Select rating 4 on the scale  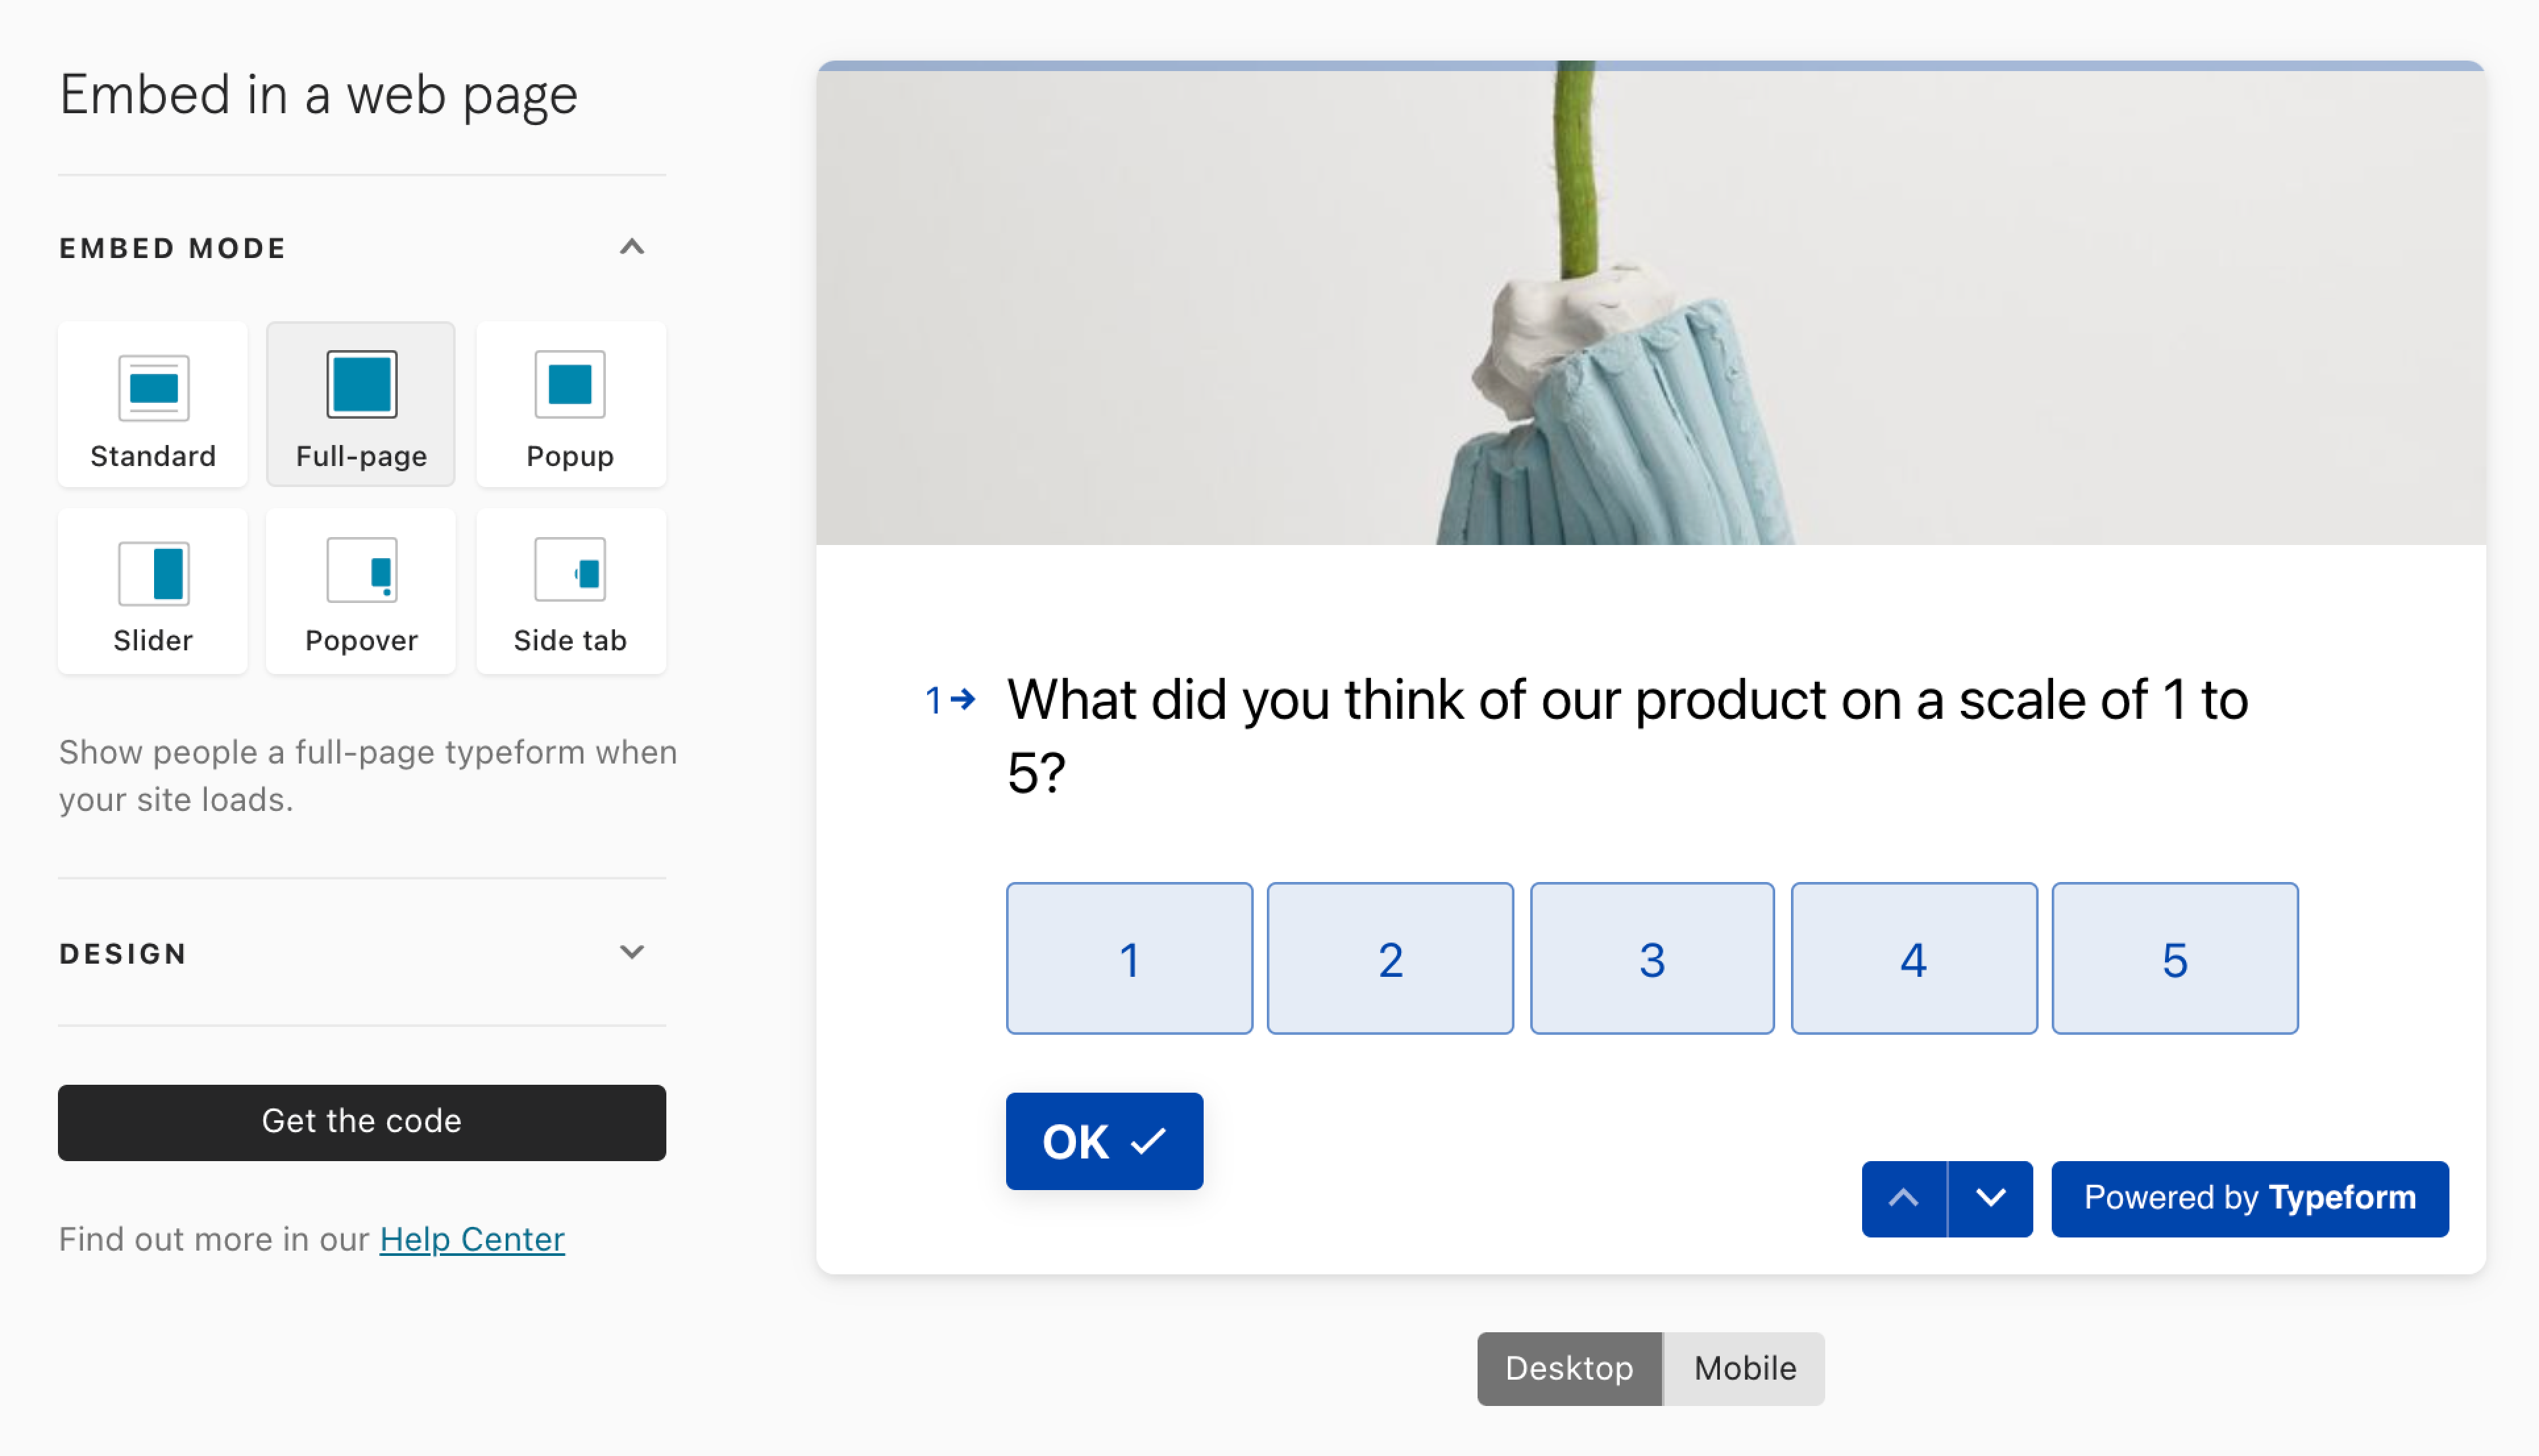click(x=1913, y=958)
